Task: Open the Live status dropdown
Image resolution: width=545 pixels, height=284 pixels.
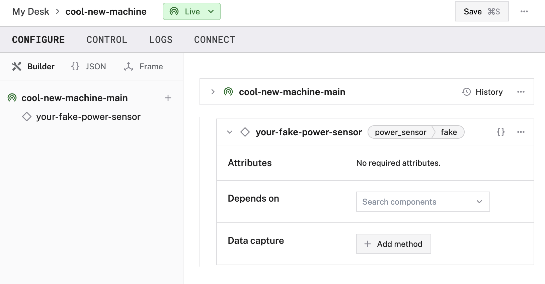Action: tap(192, 11)
